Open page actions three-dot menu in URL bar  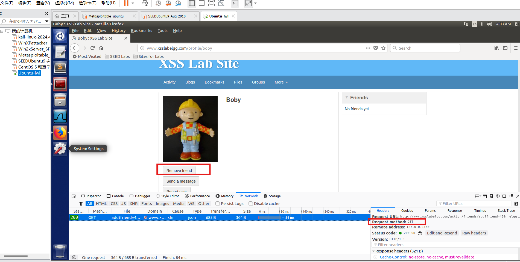click(x=368, y=48)
